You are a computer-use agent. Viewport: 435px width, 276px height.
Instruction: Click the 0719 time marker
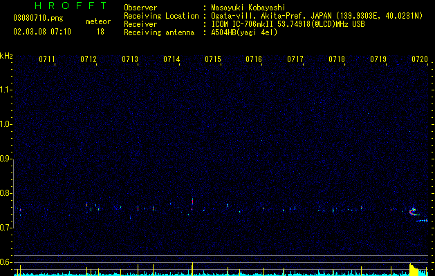click(x=378, y=59)
